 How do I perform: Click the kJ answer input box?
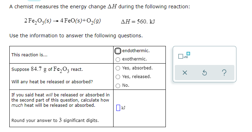click(118, 107)
